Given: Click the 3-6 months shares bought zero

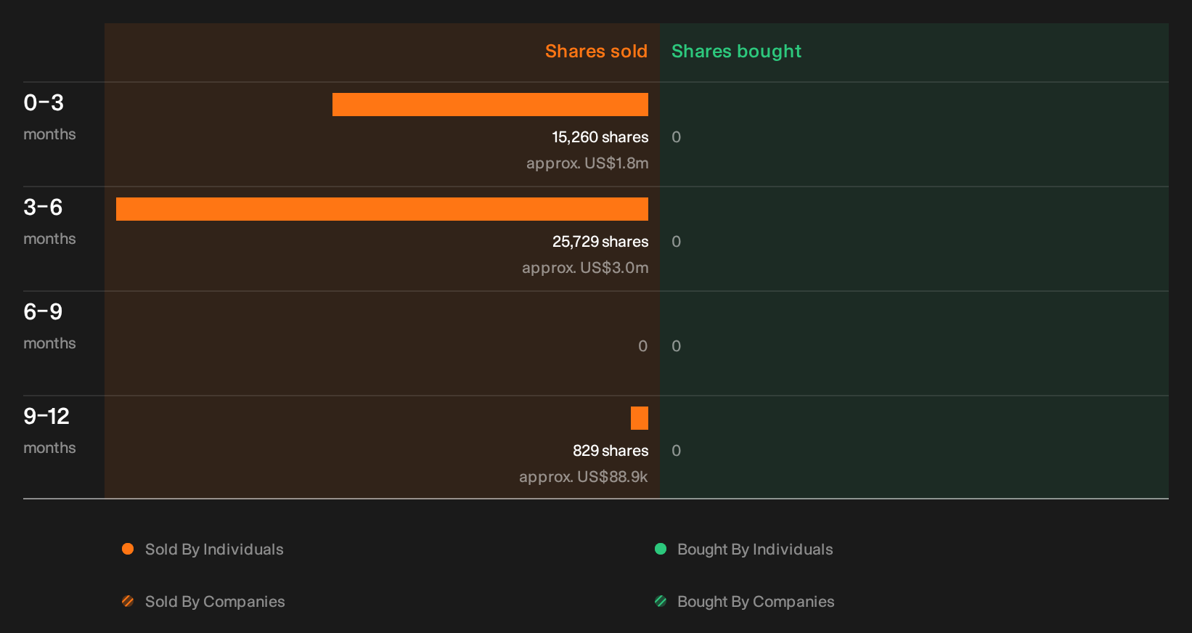Looking at the screenshot, I should pyautogui.click(x=676, y=242).
